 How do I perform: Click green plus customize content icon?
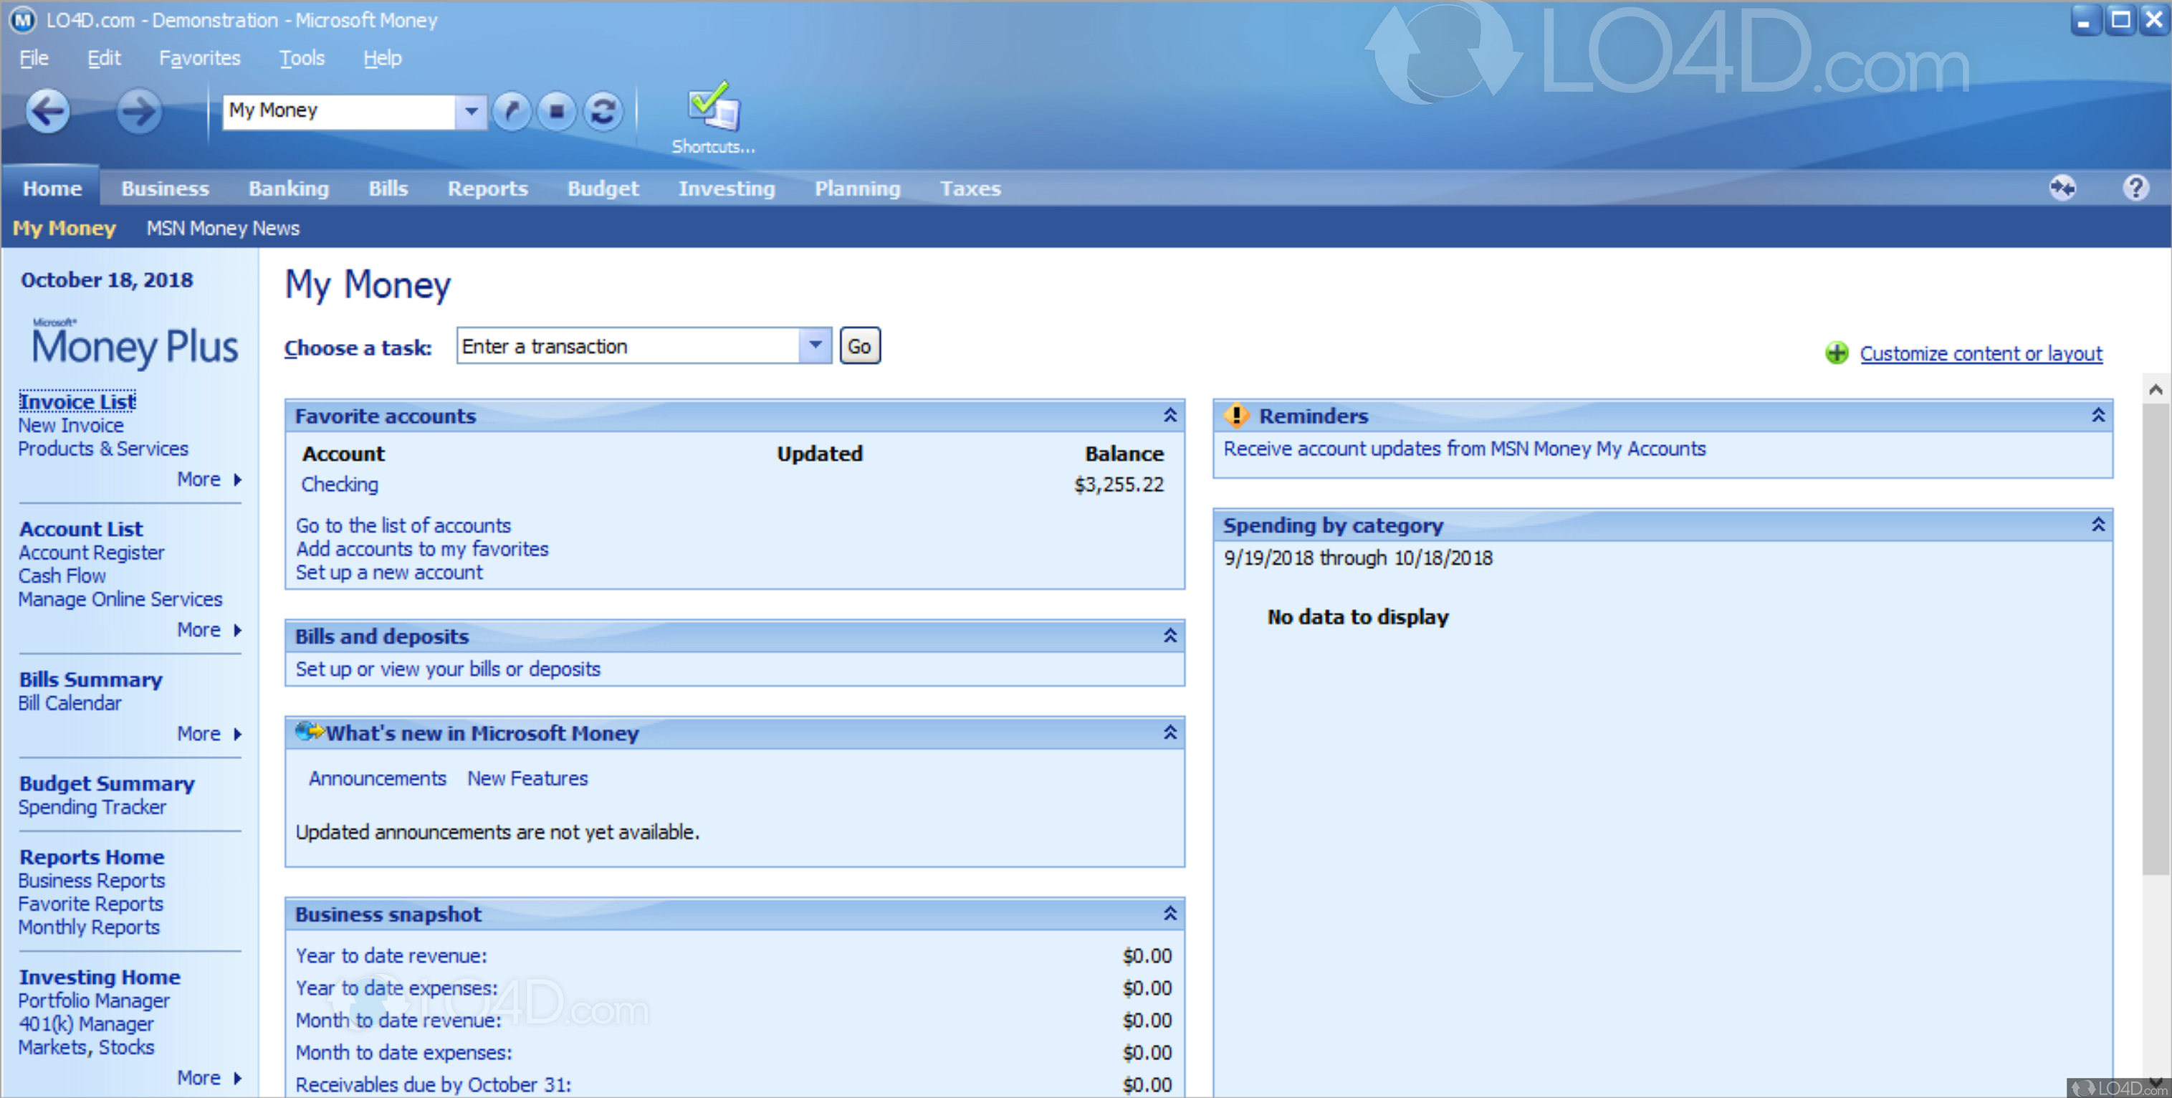click(1836, 353)
